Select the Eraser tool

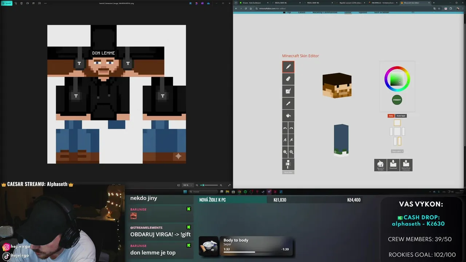[x=288, y=79]
